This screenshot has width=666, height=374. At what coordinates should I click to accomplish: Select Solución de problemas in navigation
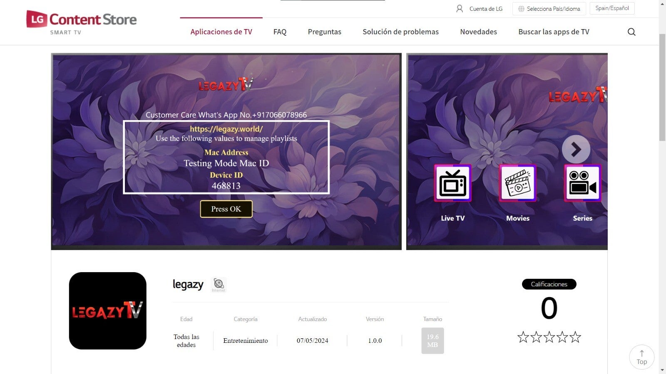pos(400,32)
